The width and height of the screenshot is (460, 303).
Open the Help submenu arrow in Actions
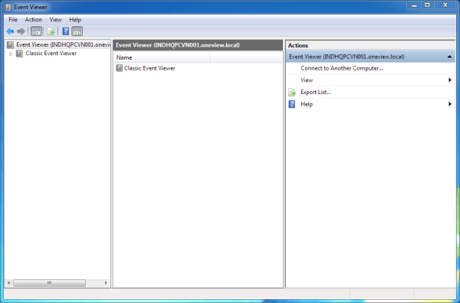pos(450,104)
